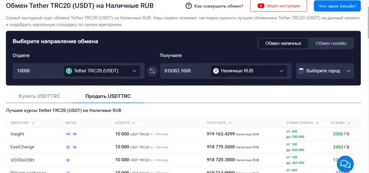Open the Insight exchanger link
369x173 pixels.
pos(17,134)
